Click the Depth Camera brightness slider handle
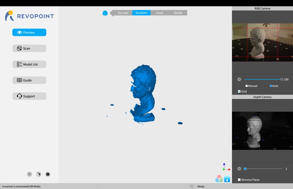The width and height of the screenshot is (293, 189). [245, 169]
